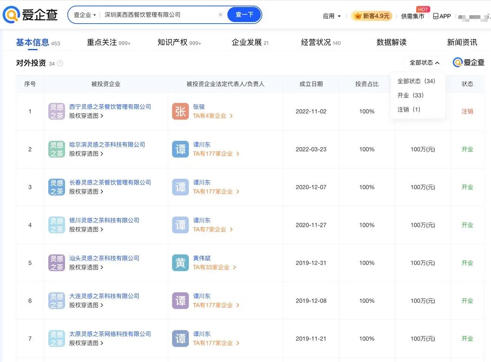Collapse the 全部状态 filter dropdown
The height and width of the screenshot is (362, 491).
click(423, 62)
